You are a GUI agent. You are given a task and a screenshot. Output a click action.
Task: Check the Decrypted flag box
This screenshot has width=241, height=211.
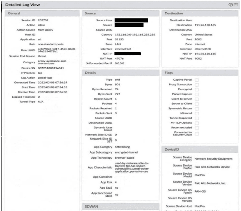point(197,90)
